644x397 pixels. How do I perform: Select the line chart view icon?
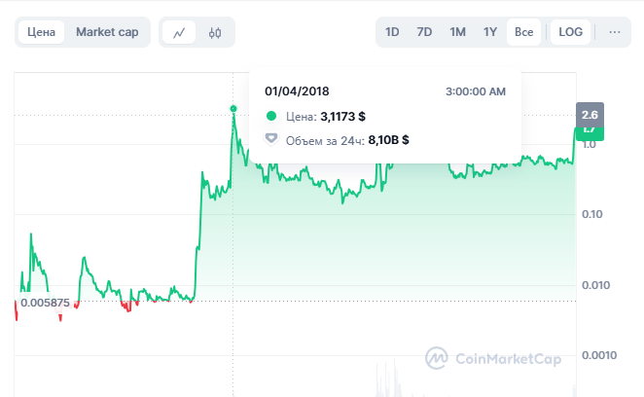click(179, 32)
